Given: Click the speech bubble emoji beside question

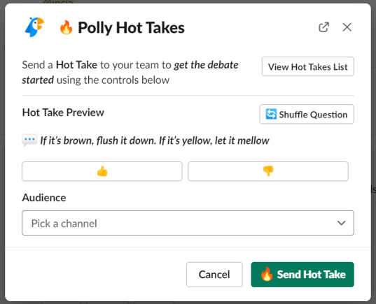Looking at the screenshot, I should coord(29,140).
